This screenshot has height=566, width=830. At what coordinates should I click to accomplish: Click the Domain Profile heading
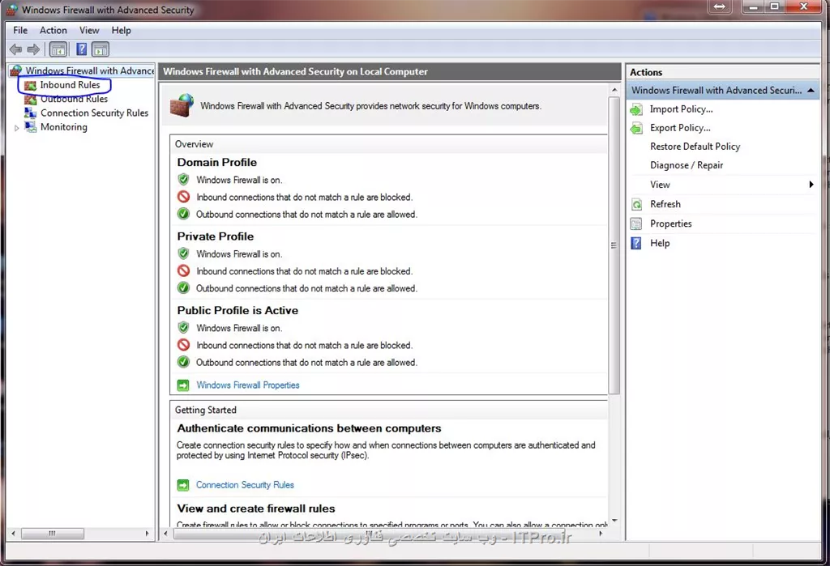click(x=217, y=163)
